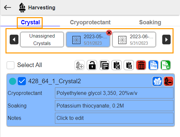This screenshot has height=137, width=180.
Task: Paste soaking with clipboard S icon
Action: click(x=129, y=65)
